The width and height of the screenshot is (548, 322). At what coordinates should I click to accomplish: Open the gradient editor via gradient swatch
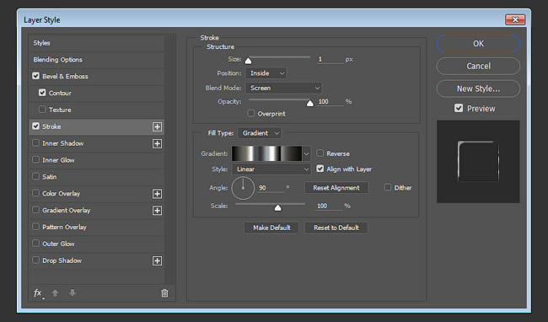(x=266, y=153)
